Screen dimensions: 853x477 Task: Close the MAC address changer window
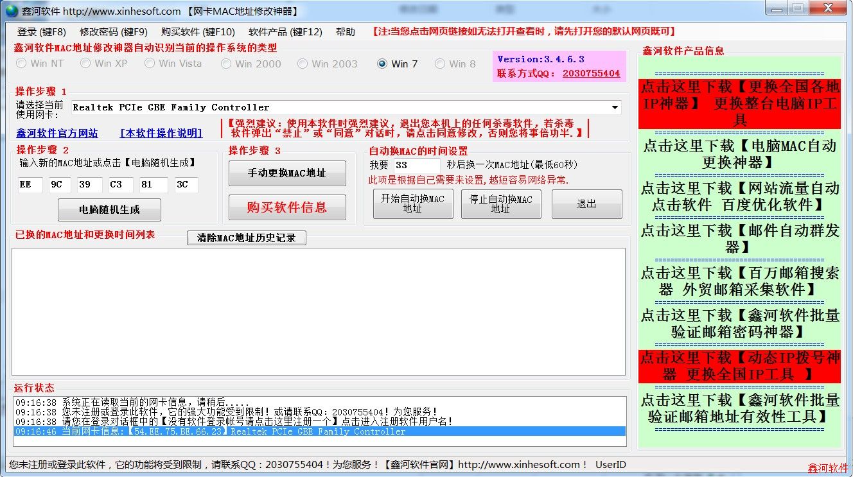pyautogui.click(x=829, y=8)
